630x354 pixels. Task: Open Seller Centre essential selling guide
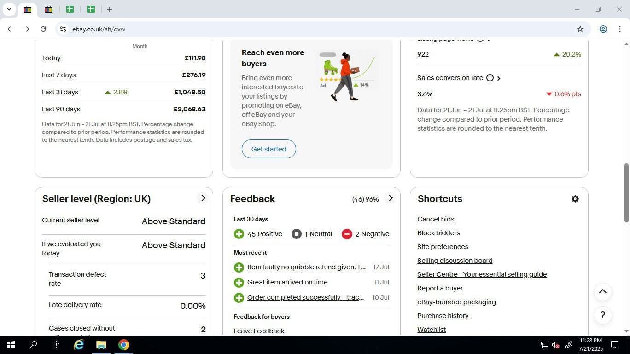[482, 274]
